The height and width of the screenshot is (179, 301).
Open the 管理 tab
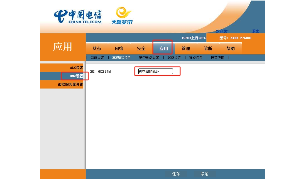point(186,48)
